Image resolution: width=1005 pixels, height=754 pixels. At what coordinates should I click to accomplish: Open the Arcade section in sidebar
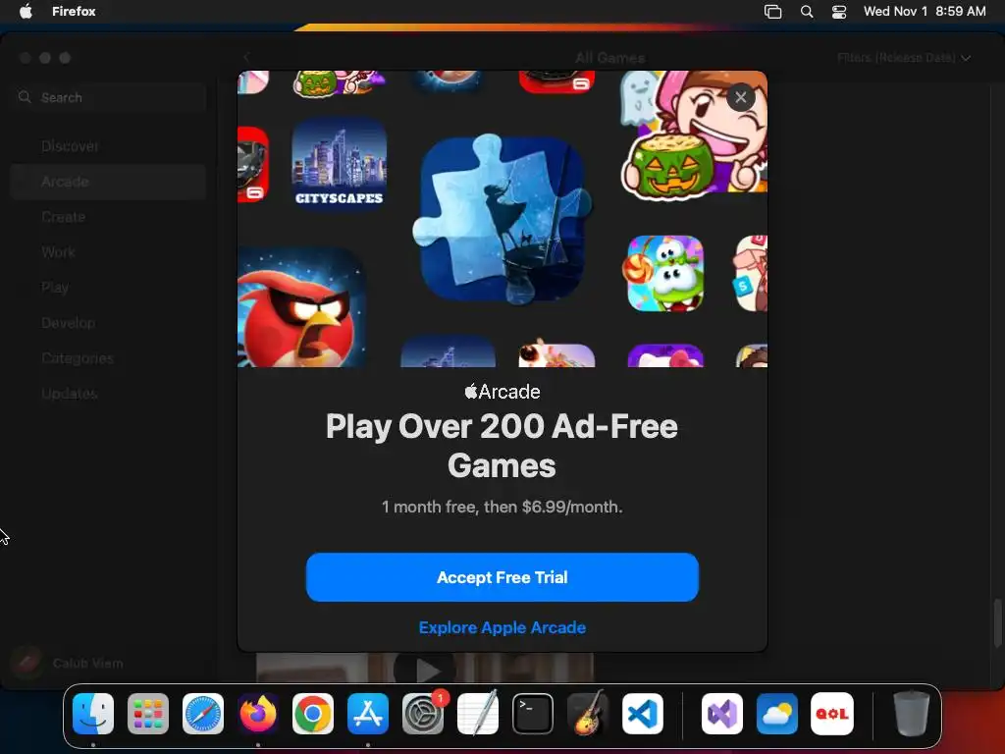tap(108, 182)
